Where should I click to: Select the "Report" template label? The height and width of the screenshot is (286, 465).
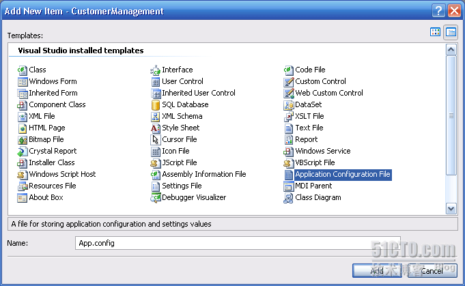pyautogui.click(x=307, y=139)
